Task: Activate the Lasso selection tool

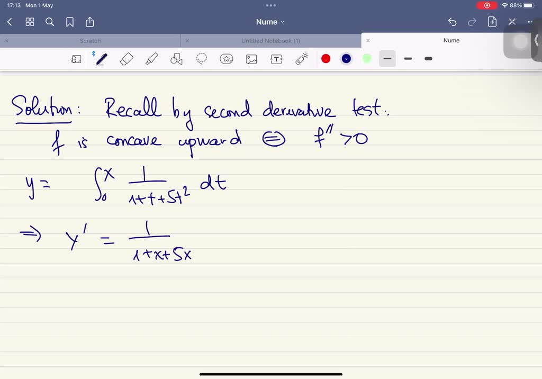Action: (201, 58)
